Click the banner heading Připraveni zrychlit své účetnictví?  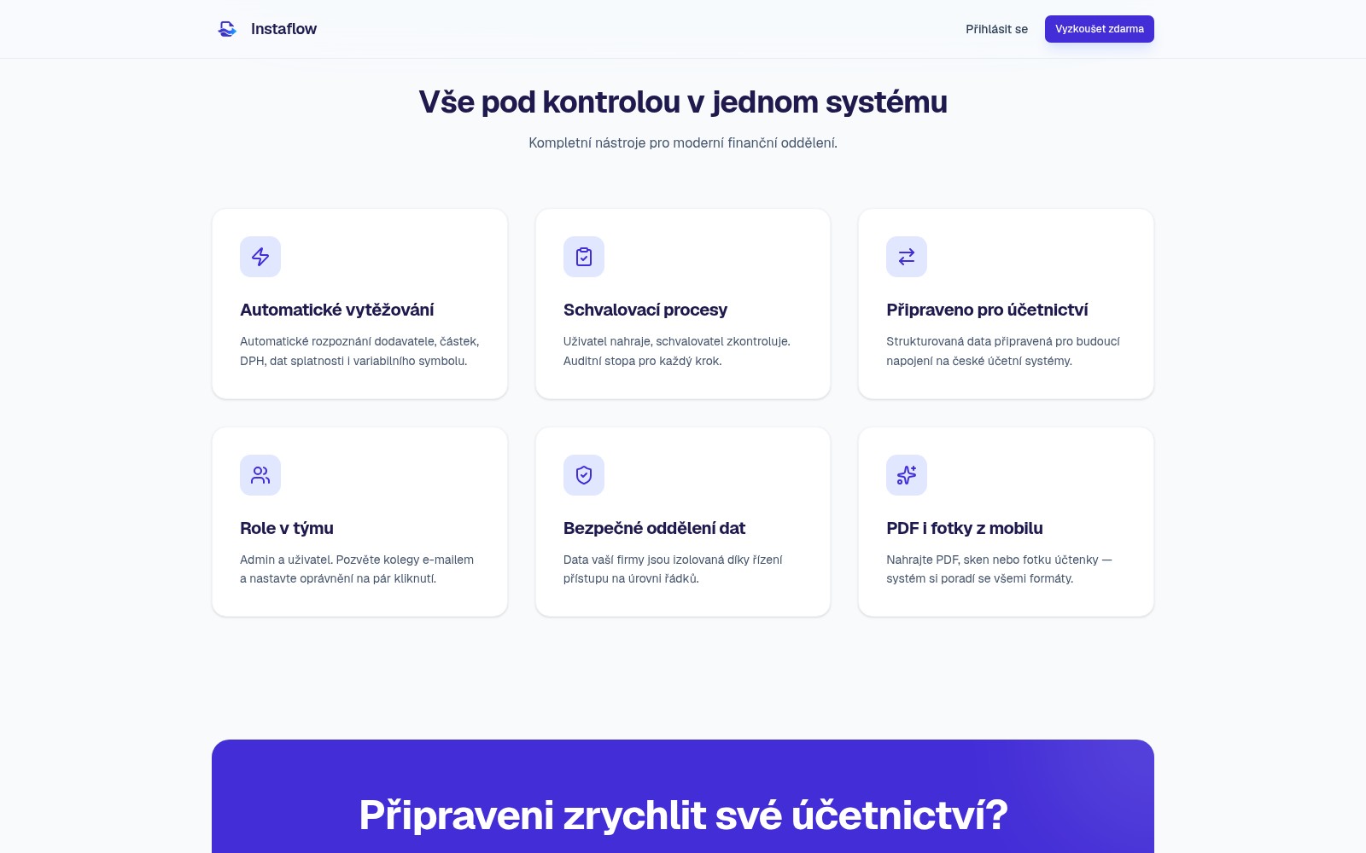(683, 815)
